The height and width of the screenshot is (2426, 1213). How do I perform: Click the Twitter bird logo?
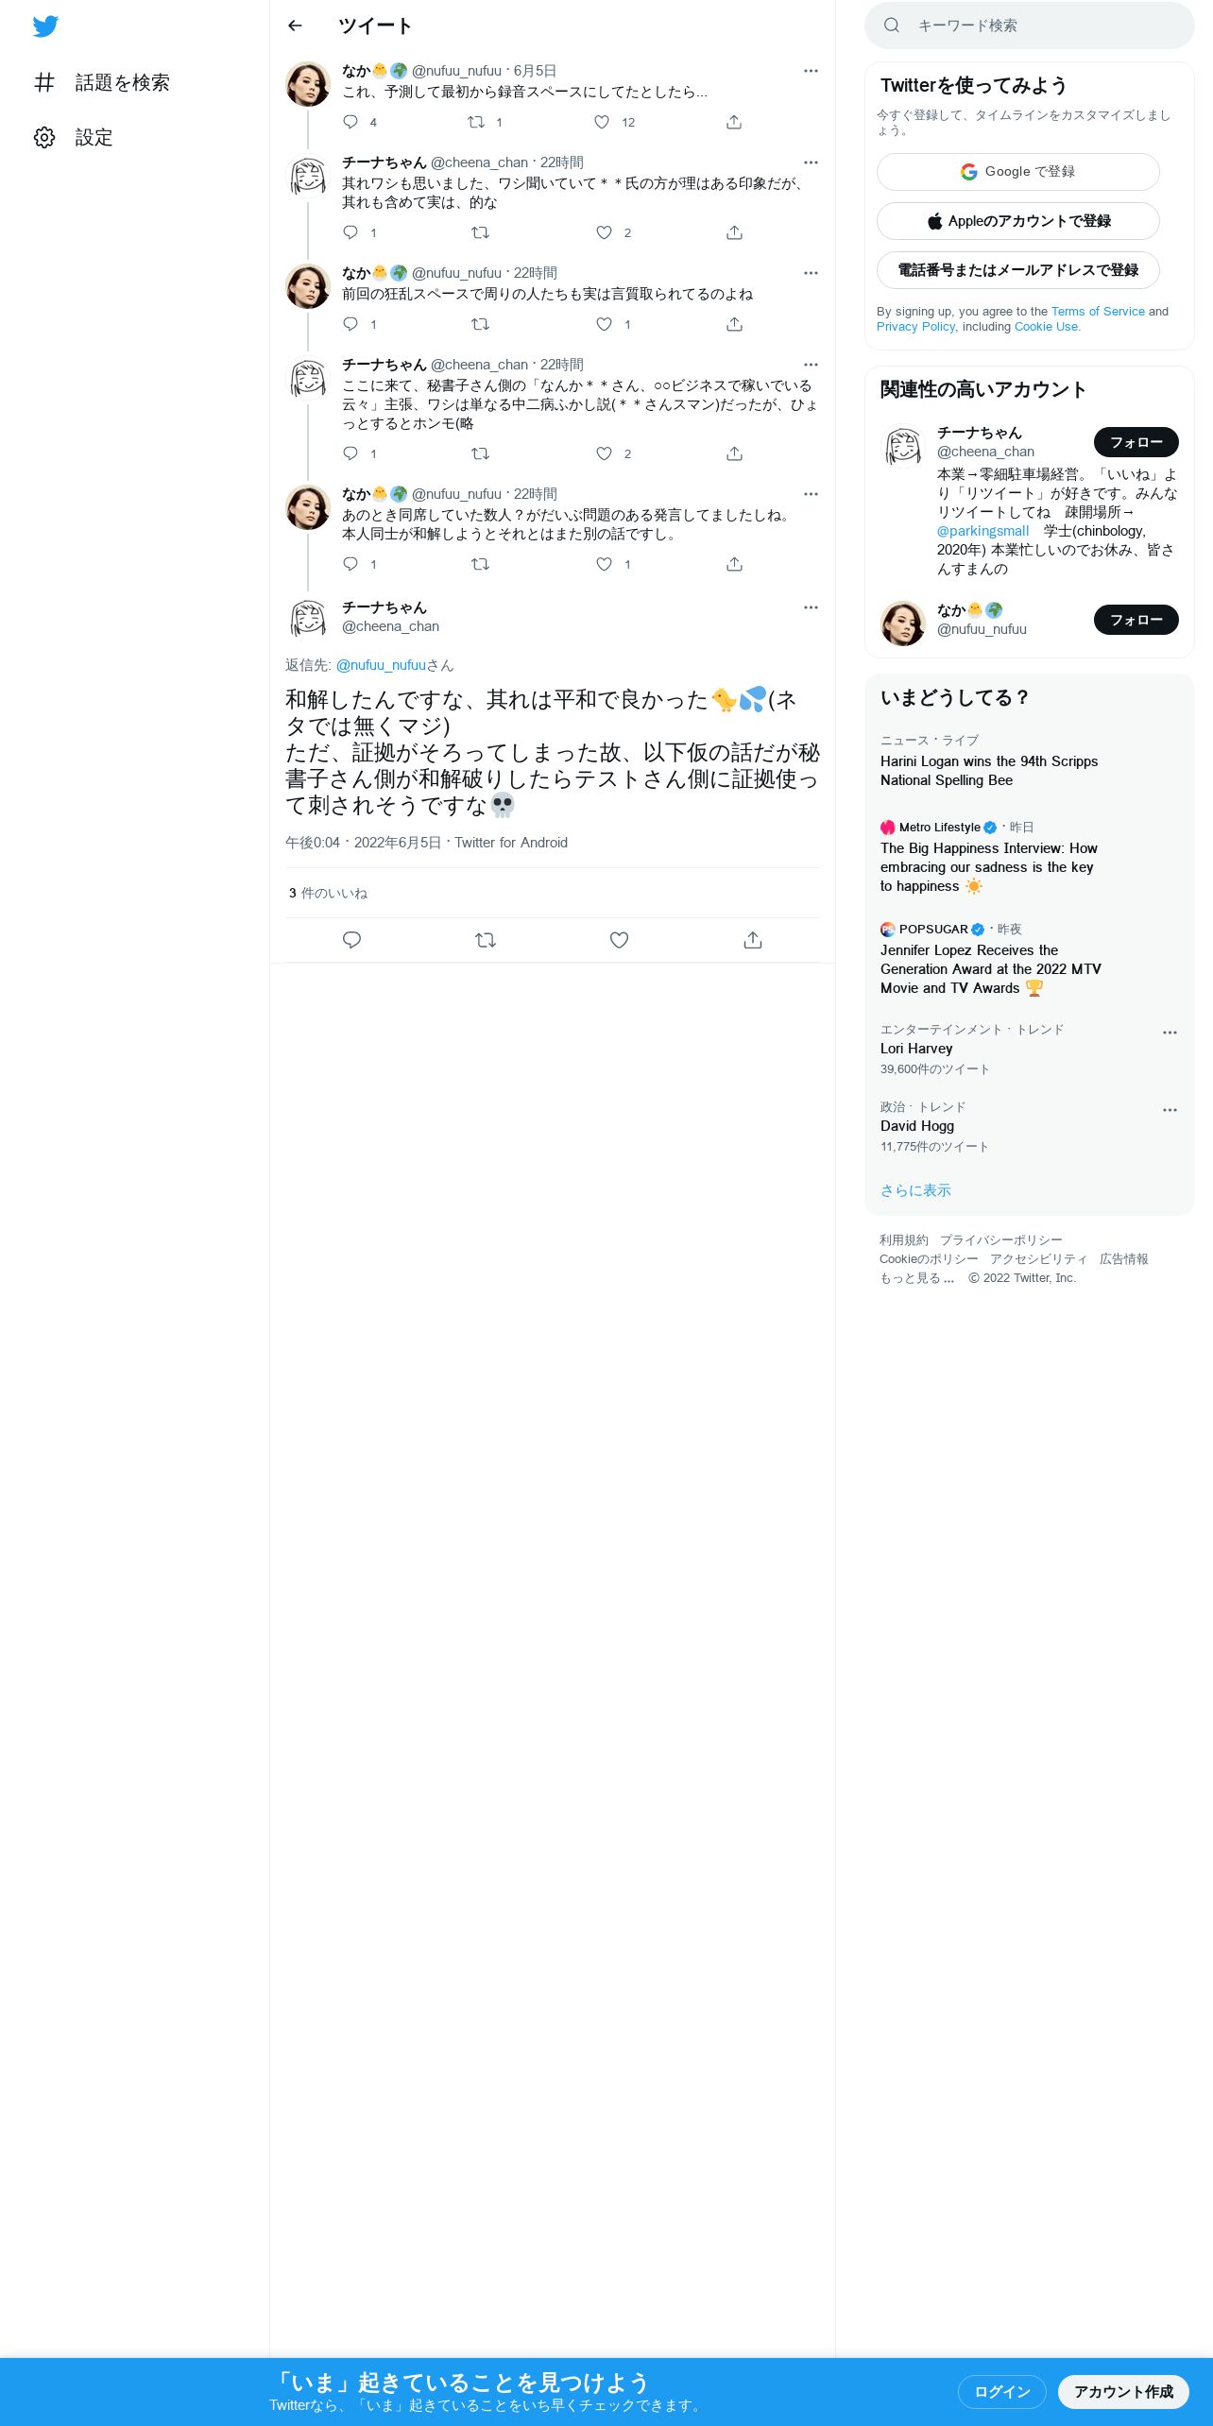[45, 26]
